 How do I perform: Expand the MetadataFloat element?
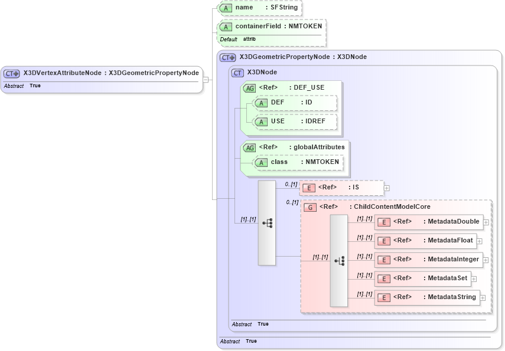480,241
